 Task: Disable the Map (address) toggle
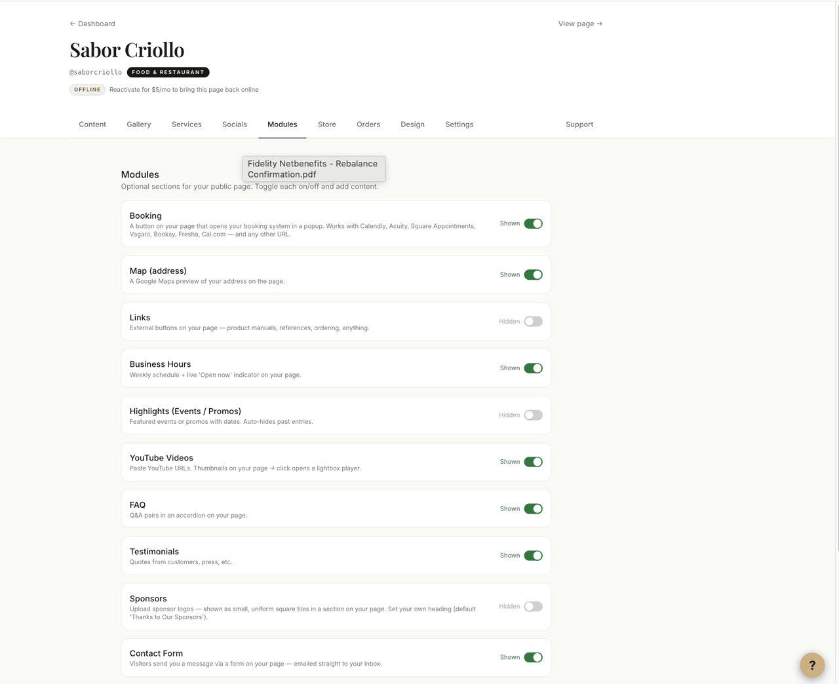click(x=533, y=275)
